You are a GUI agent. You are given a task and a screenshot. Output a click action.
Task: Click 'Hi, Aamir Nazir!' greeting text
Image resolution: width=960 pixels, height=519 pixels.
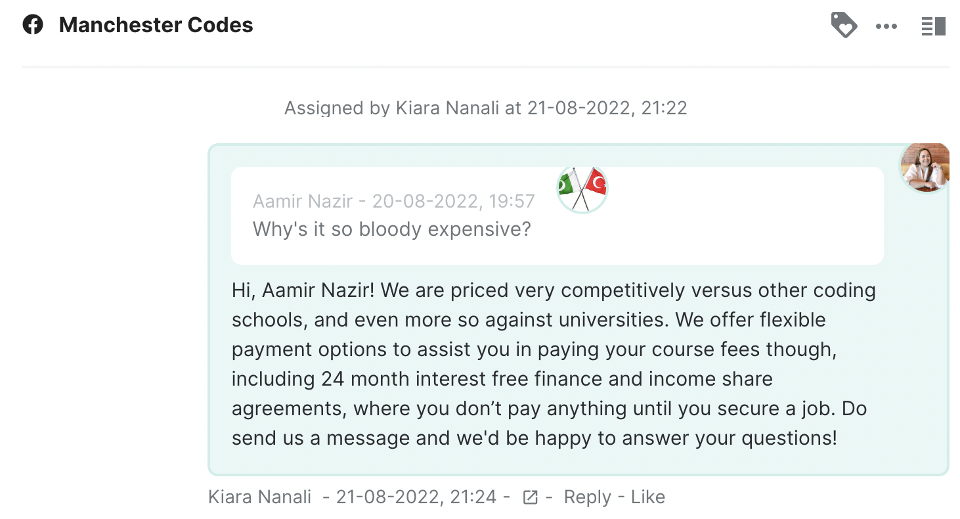click(x=303, y=290)
